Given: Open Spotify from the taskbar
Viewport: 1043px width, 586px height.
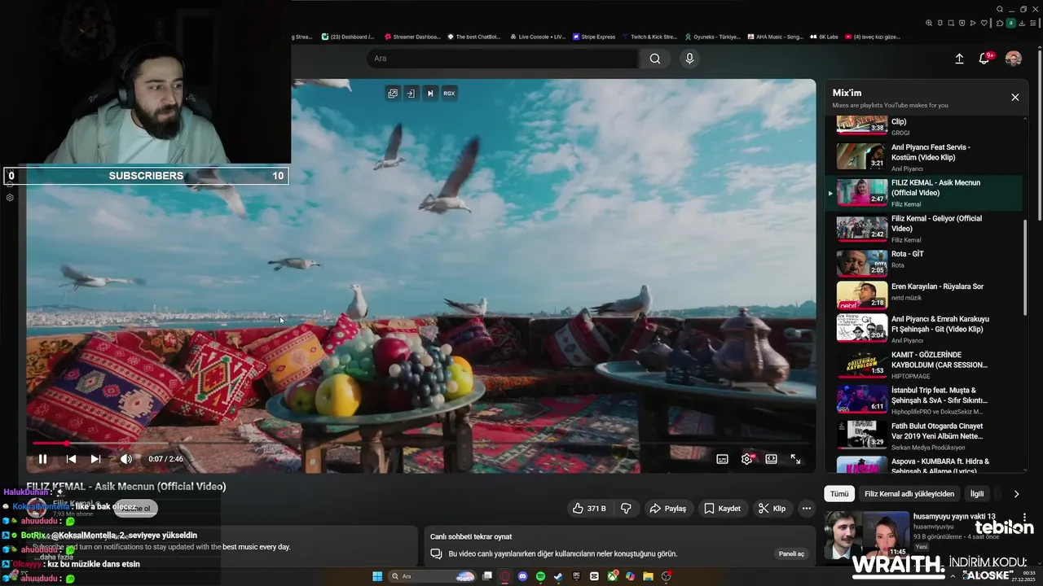Looking at the screenshot, I should [541, 576].
